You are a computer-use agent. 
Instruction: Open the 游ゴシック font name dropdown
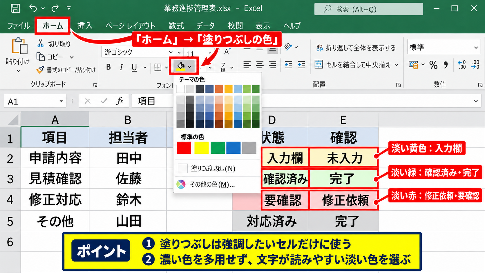tap(171, 52)
